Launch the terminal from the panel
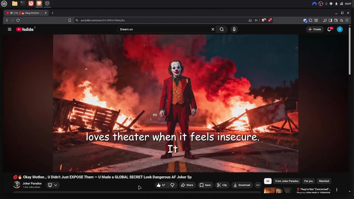The image size is (354, 199). coord(23,4)
